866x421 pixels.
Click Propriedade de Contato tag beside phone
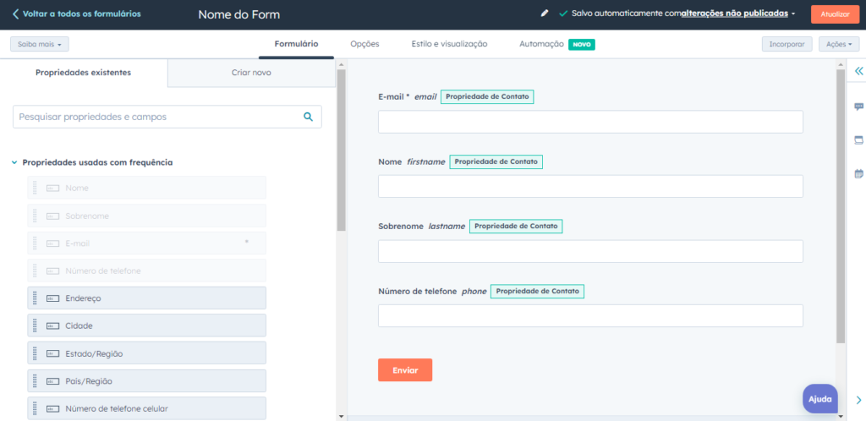[537, 291]
